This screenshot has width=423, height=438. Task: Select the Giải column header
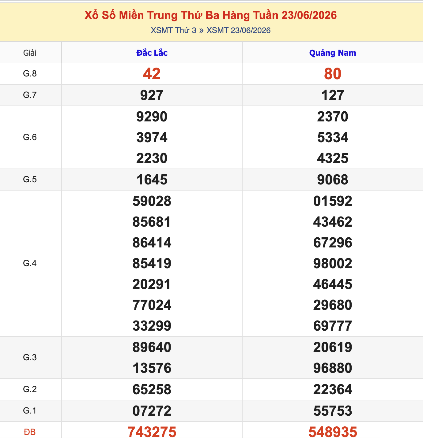pyautogui.click(x=30, y=53)
